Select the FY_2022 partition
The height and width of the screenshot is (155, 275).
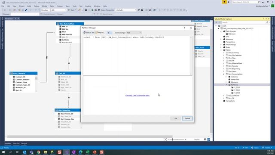[x=236, y=93]
